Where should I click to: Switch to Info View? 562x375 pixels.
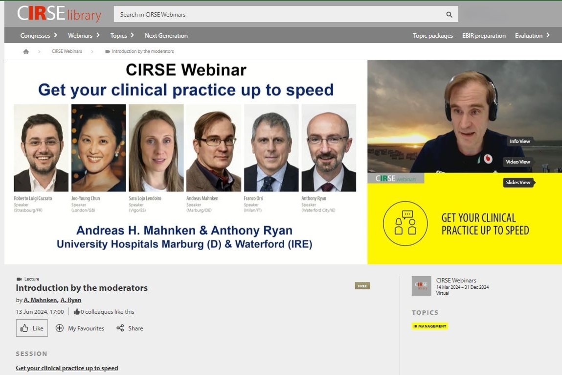520,141
